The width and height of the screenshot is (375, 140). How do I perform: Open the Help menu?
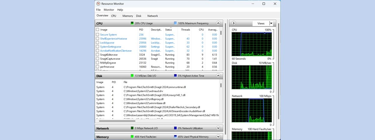point(120,10)
